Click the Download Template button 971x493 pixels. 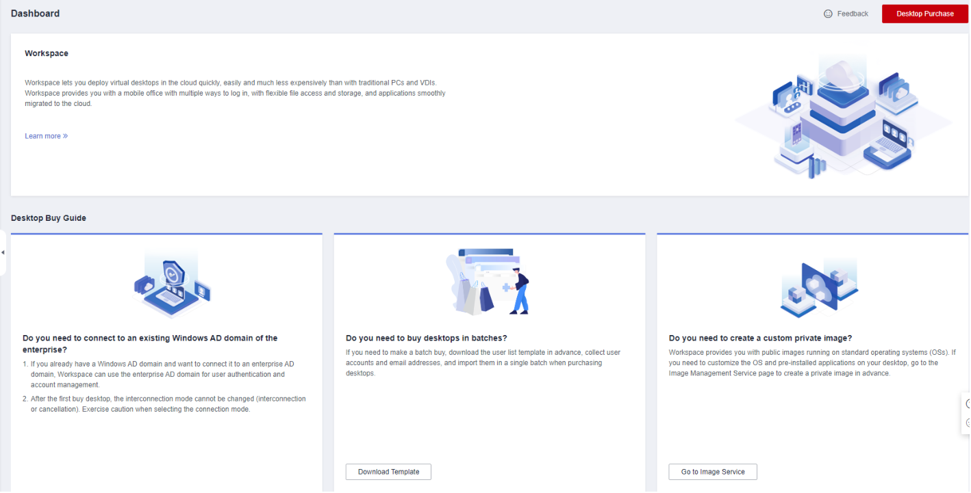click(x=388, y=472)
